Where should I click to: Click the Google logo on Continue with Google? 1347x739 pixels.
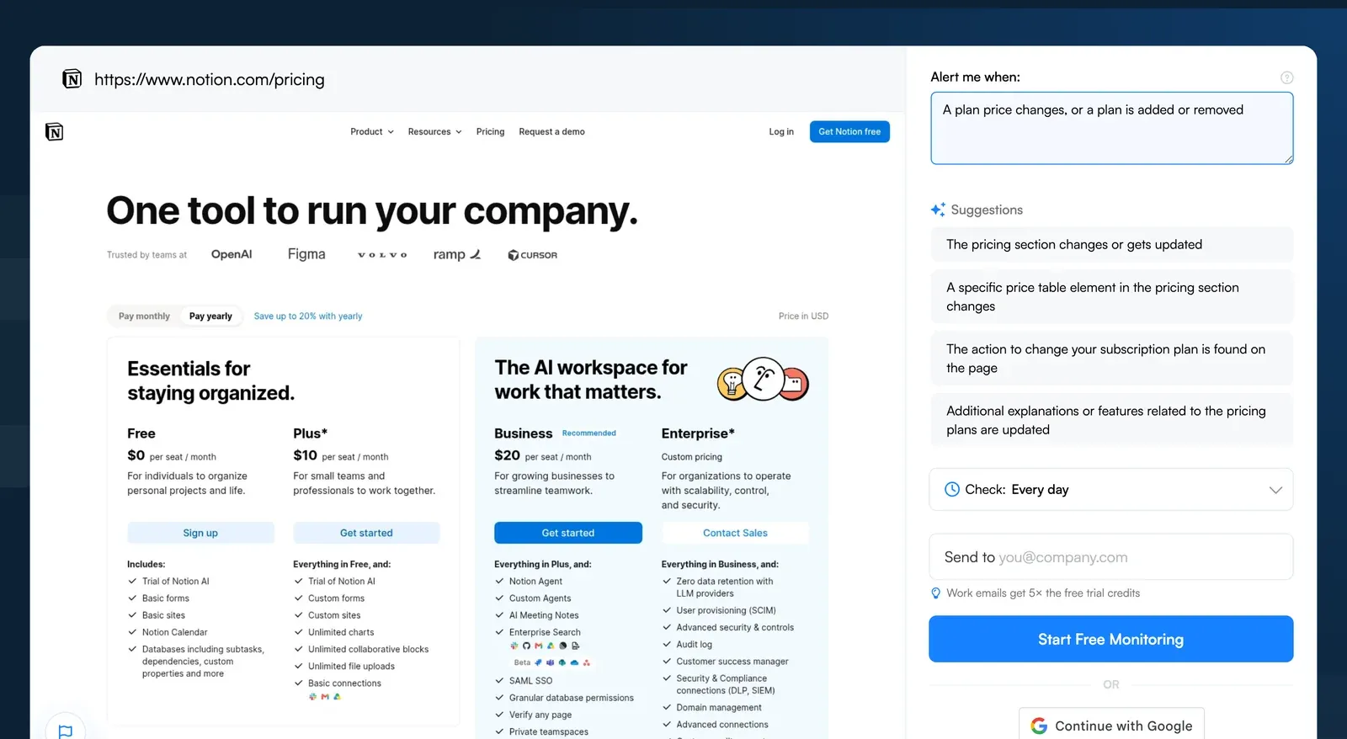tap(1039, 726)
